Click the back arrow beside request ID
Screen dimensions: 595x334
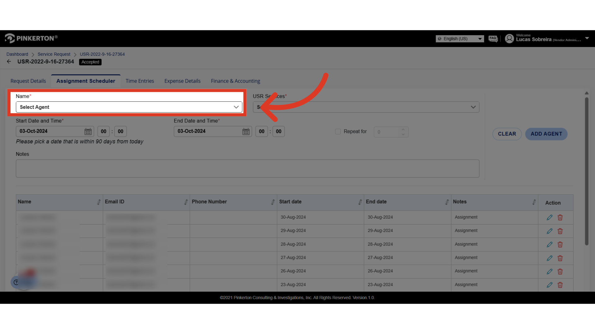point(9,62)
